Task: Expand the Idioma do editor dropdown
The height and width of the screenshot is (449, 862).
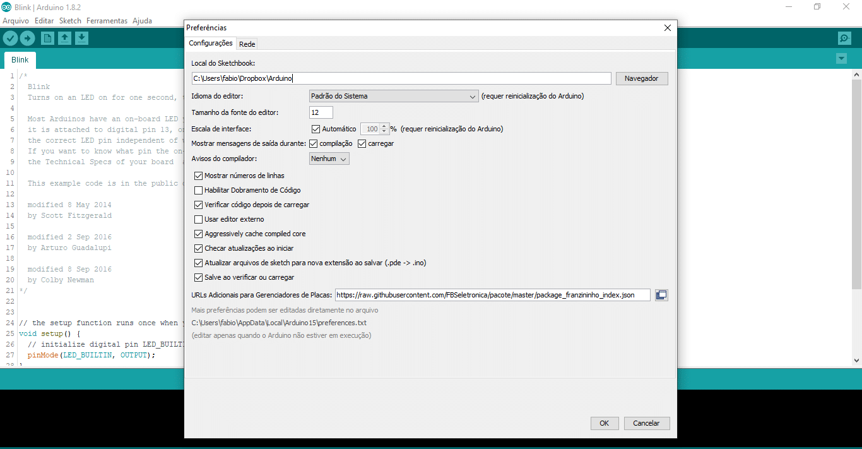Action: (394, 97)
